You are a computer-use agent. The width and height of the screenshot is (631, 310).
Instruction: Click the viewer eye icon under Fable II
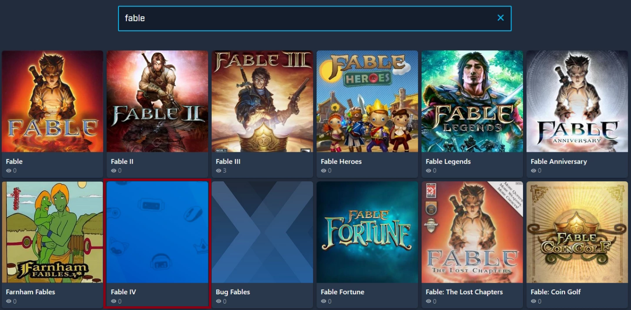(113, 171)
